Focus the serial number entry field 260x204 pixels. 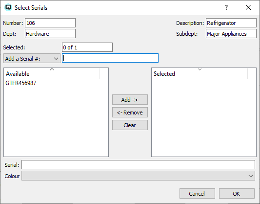coord(110,58)
